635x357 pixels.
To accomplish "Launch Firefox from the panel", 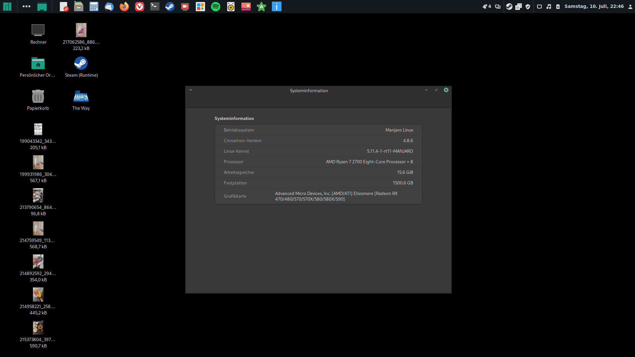I will pos(124,7).
